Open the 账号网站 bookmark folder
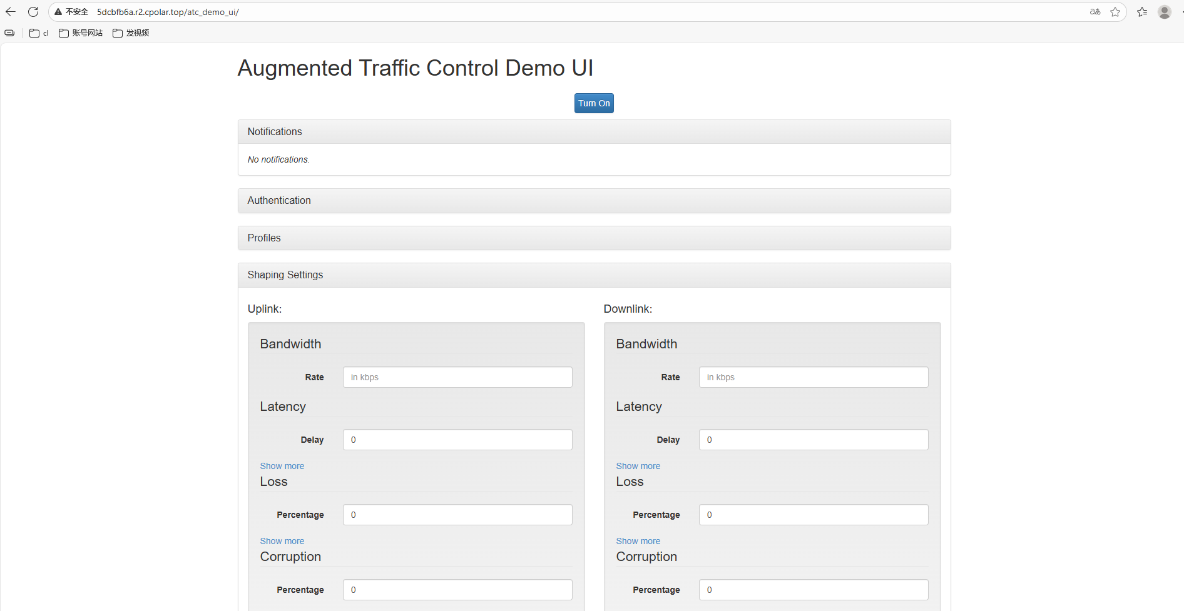This screenshot has width=1184, height=611. pyautogui.click(x=81, y=33)
